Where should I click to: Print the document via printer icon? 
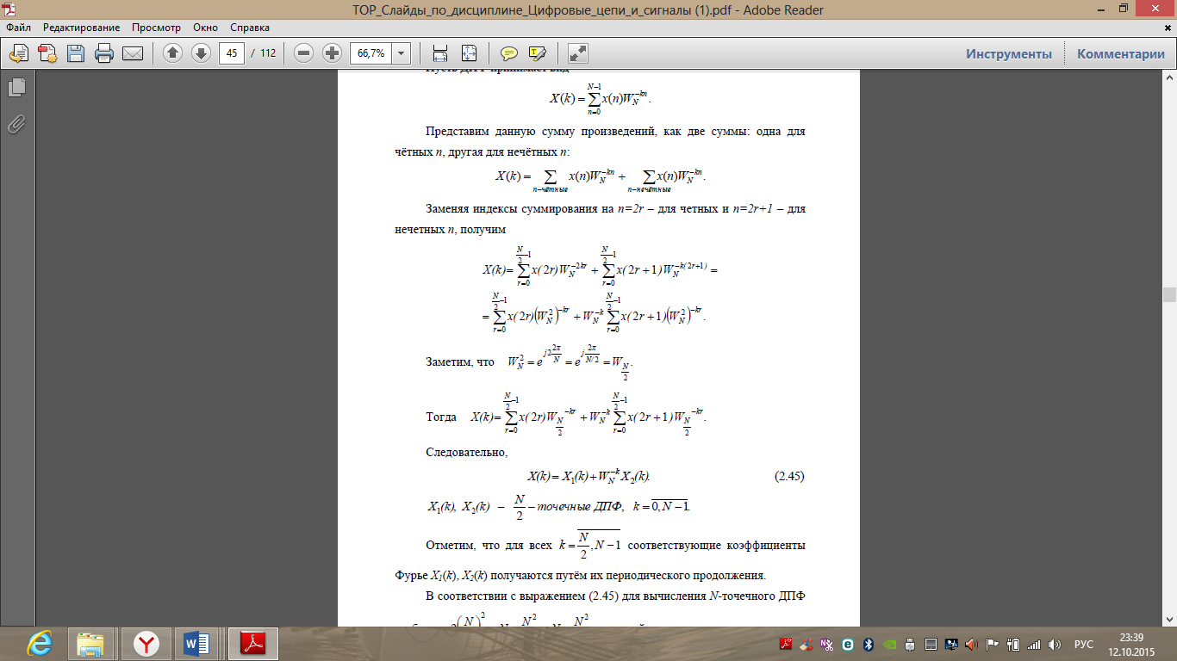coord(104,53)
